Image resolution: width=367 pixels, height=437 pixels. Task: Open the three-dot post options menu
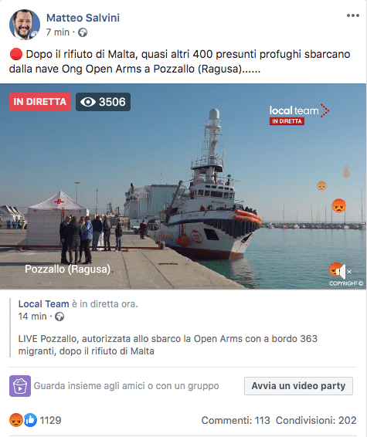click(353, 15)
